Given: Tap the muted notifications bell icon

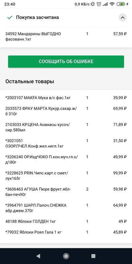Looking at the screenshot, I should [x=93, y=4].
